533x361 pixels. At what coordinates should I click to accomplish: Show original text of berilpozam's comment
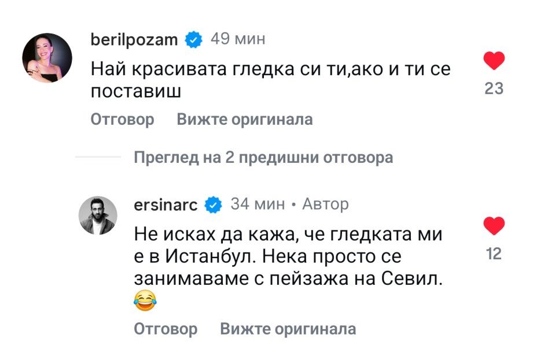(x=244, y=120)
